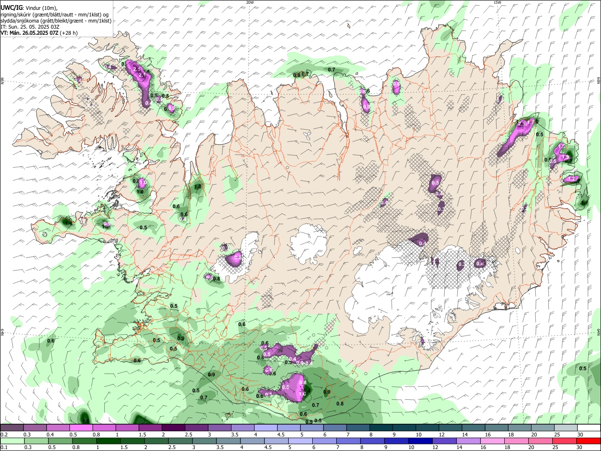This screenshot has height=451, width=601.
Task: Click the 20W longitude label at the top
Action: click(250, 2)
